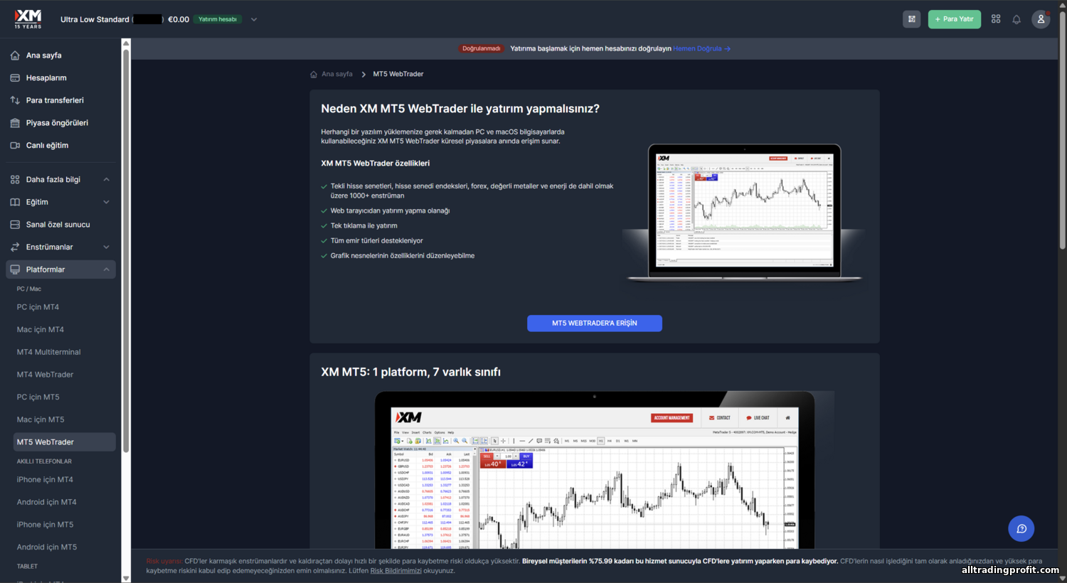Open the user profile avatar icon
Screen dimensions: 1067x583
tap(1041, 19)
